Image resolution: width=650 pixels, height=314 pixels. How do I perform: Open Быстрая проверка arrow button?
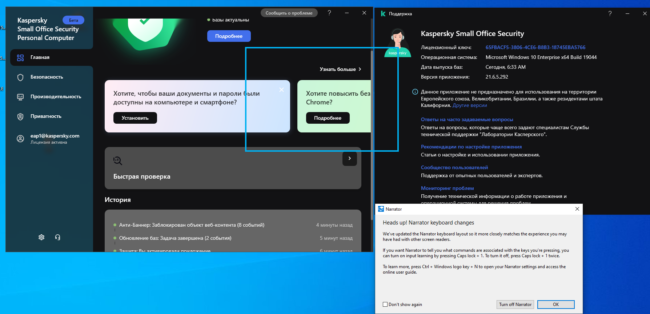[350, 158]
